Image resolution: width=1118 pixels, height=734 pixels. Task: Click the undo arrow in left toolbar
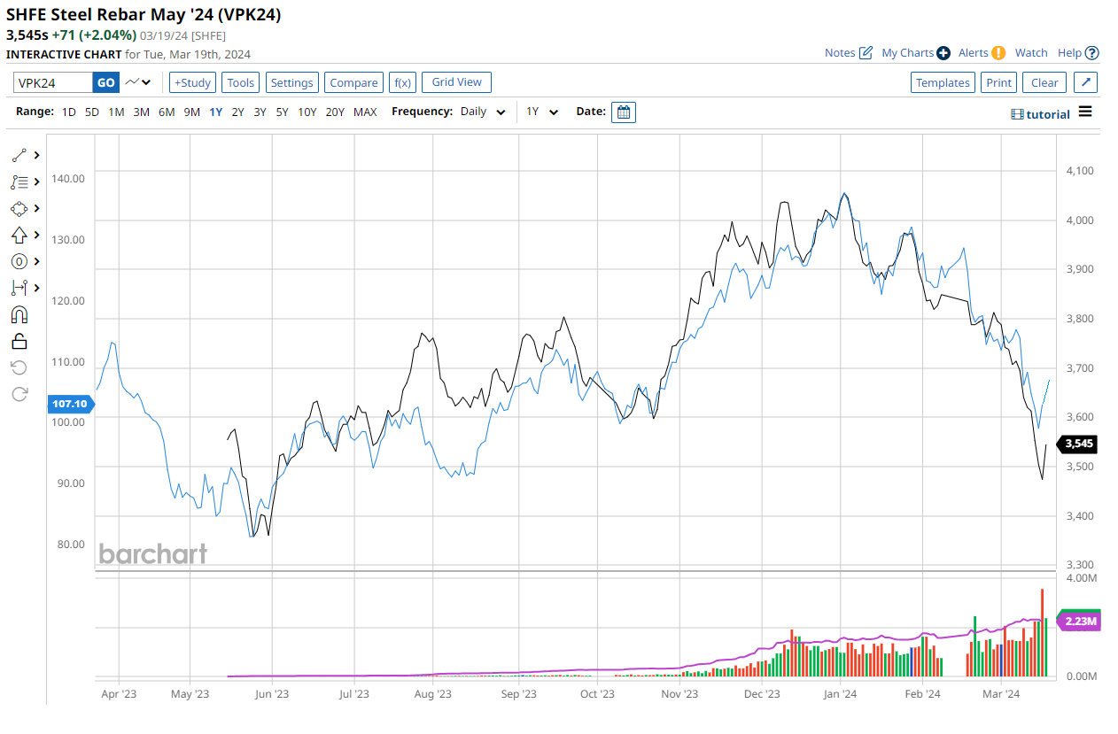pos(19,367)
